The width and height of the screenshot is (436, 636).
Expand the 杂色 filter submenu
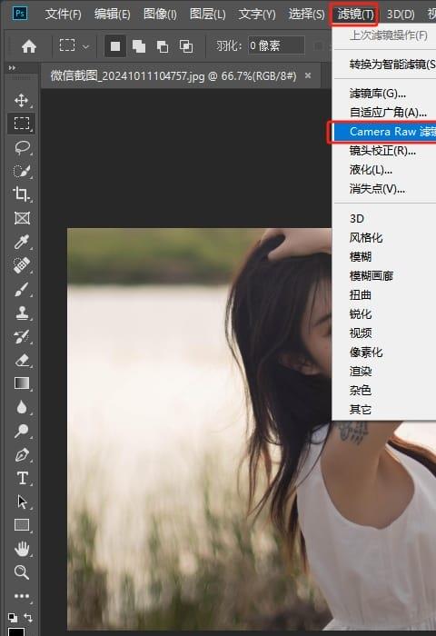pyautogui.click(x=383, y=390)
